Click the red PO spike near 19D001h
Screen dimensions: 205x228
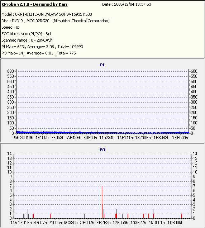pyautogui.click(x=153, y=214)
